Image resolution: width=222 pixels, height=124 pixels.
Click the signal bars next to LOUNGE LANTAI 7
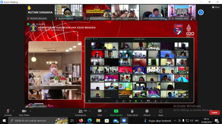(26, 106)
